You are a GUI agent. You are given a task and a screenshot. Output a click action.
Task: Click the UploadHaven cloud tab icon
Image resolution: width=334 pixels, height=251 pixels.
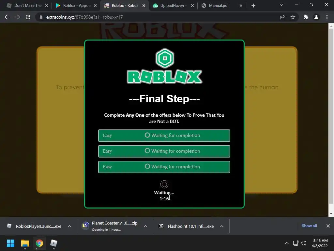[155, 6]
